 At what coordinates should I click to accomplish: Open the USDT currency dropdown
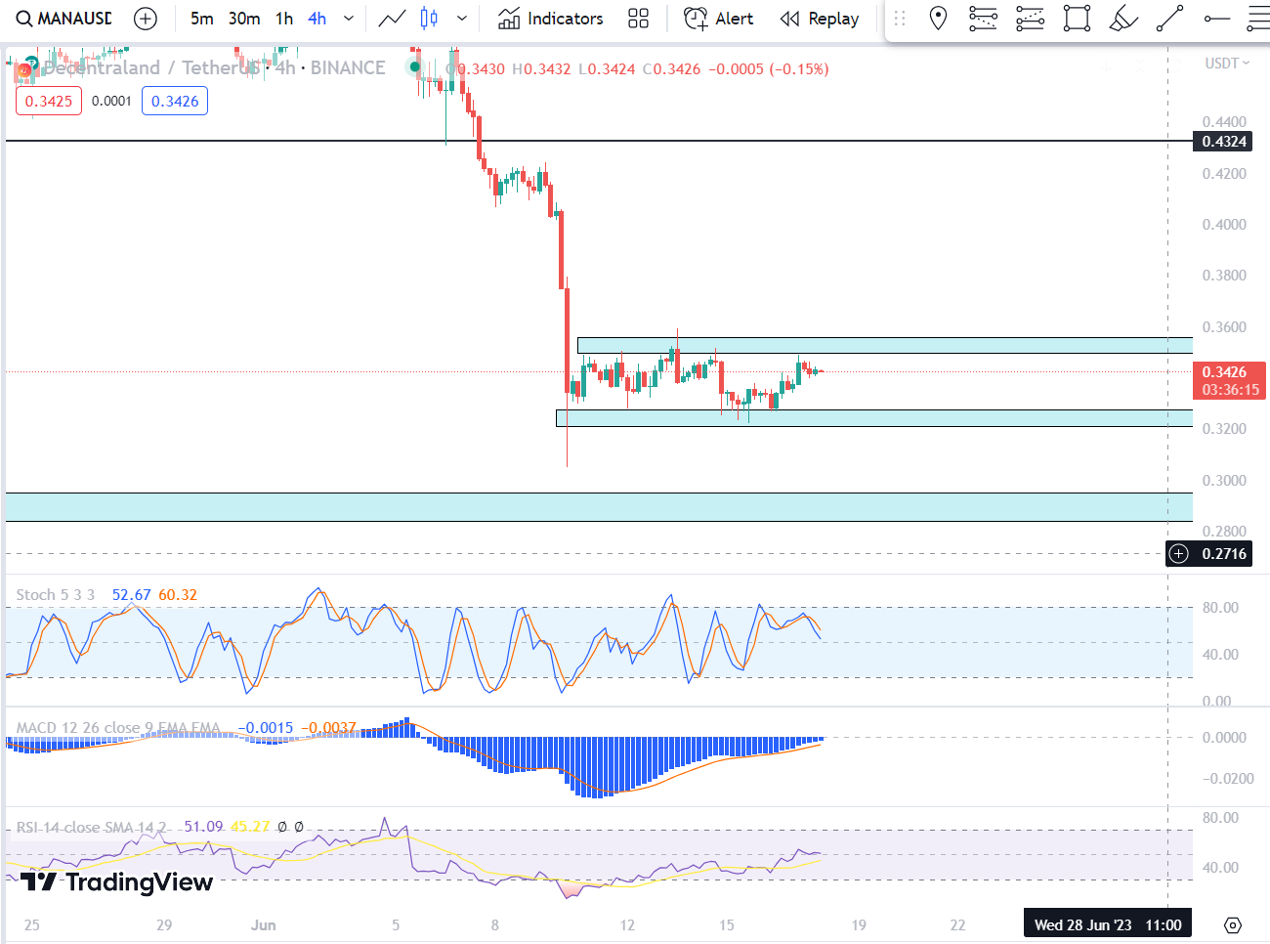(1227, 64)
